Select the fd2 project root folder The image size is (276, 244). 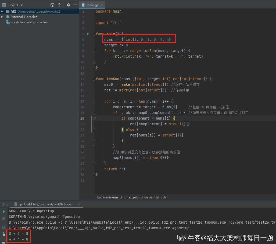tap(35, 12)
